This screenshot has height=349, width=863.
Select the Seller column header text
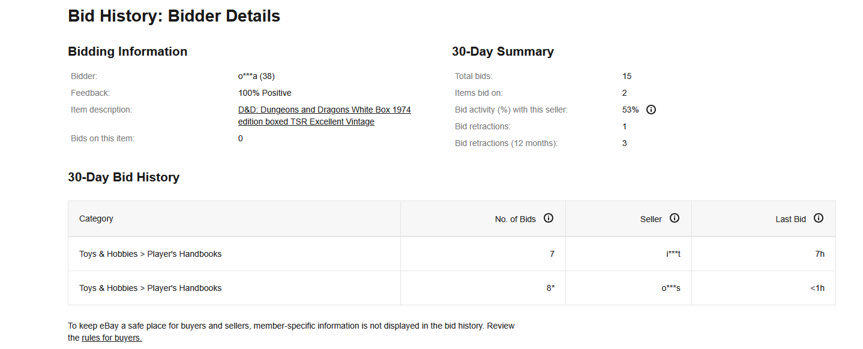(651, 219)
